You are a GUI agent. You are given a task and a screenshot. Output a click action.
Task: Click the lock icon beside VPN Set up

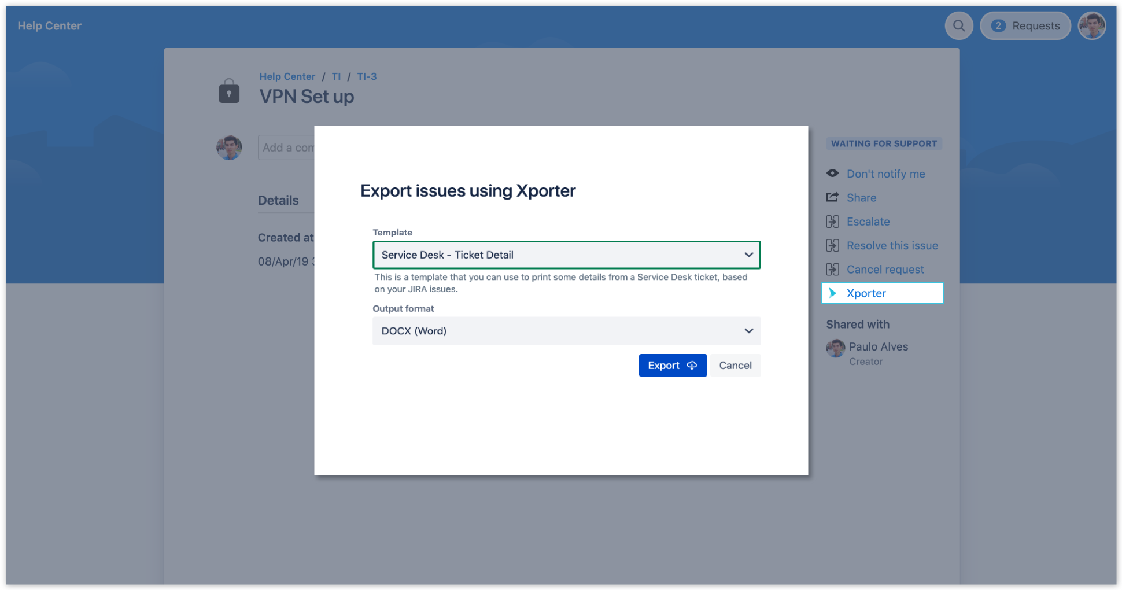(x=229, y=91)
